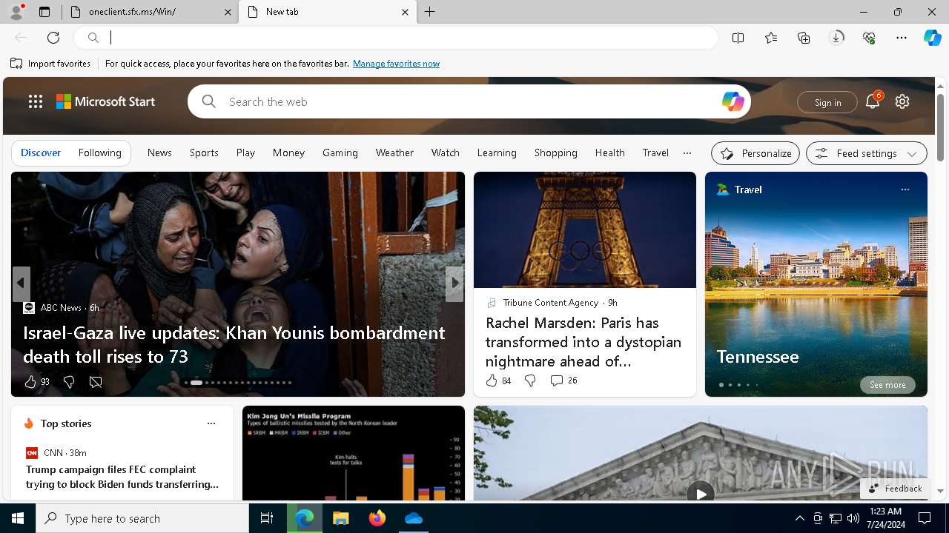Image resolution: width=949 pixels, height=533 pixels.
Task: Open the Microsoft apps grid launcher
Action: pos(36,101)
